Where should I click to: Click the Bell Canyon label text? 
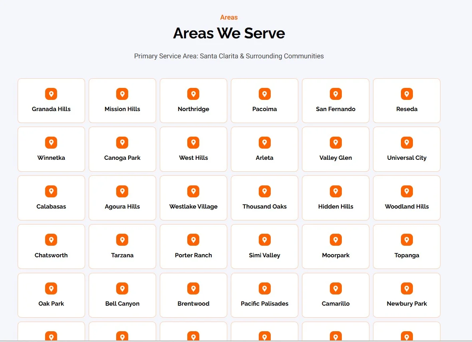tap(122, 304)
